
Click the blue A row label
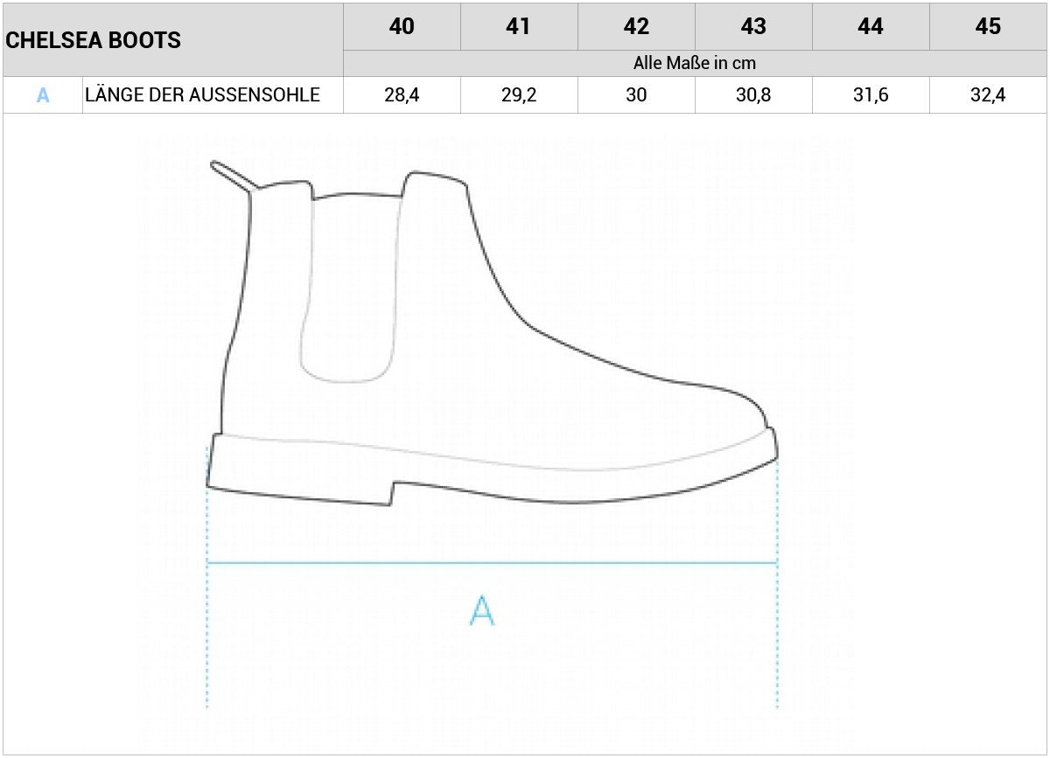coord(43,95)
